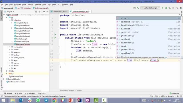
Task: Hide the Project tool window
Action: click(x=47, y=11)
